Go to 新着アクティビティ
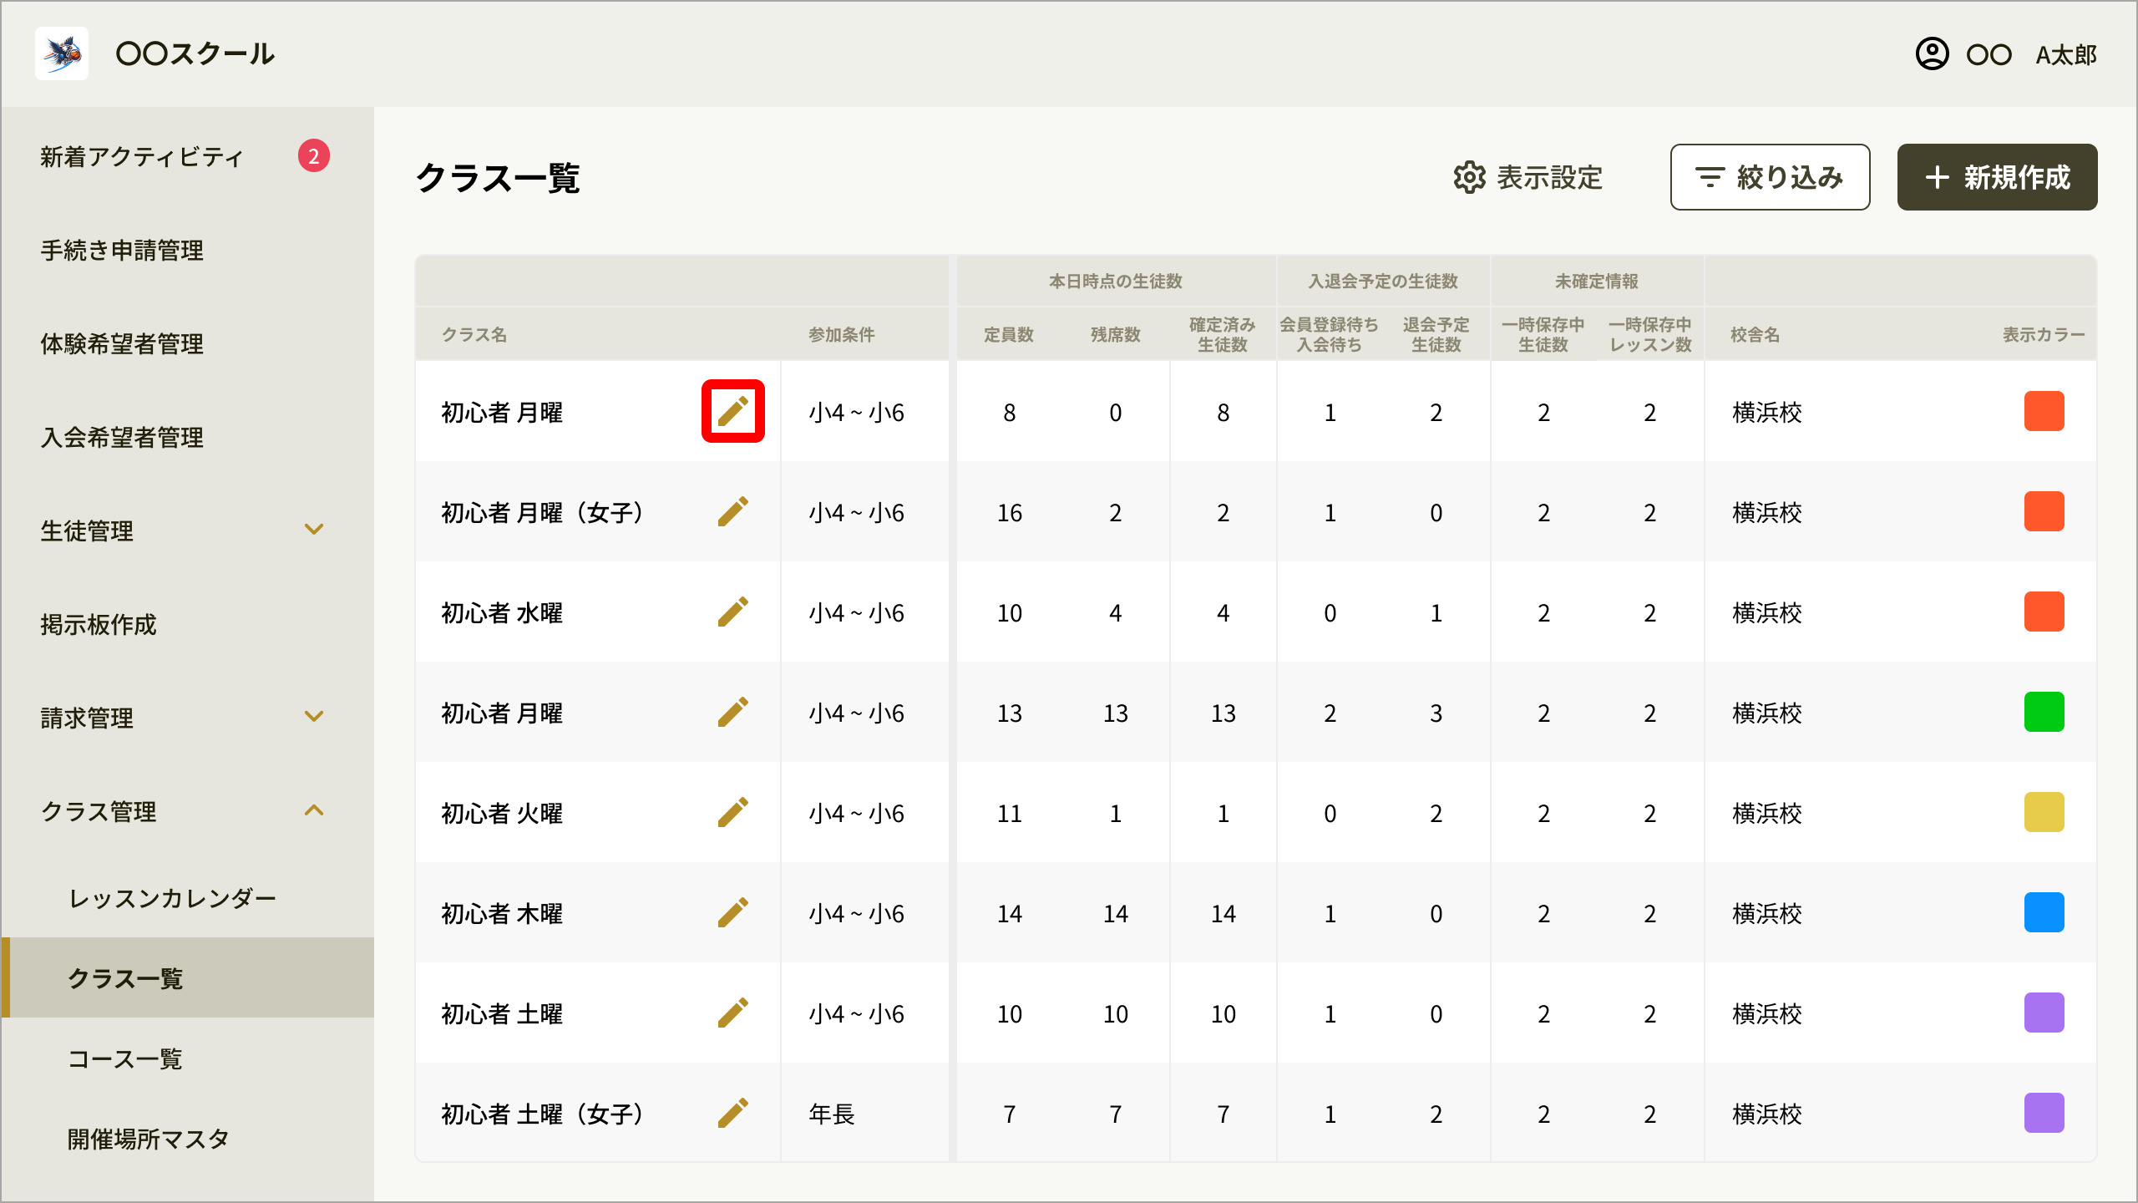 [x=141, y=157]
